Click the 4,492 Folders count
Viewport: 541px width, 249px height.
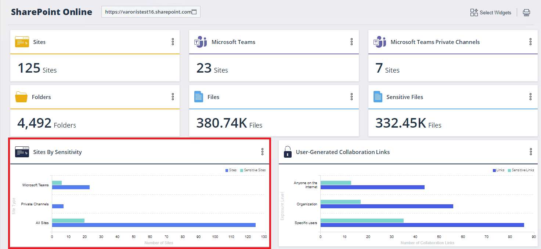47,123
